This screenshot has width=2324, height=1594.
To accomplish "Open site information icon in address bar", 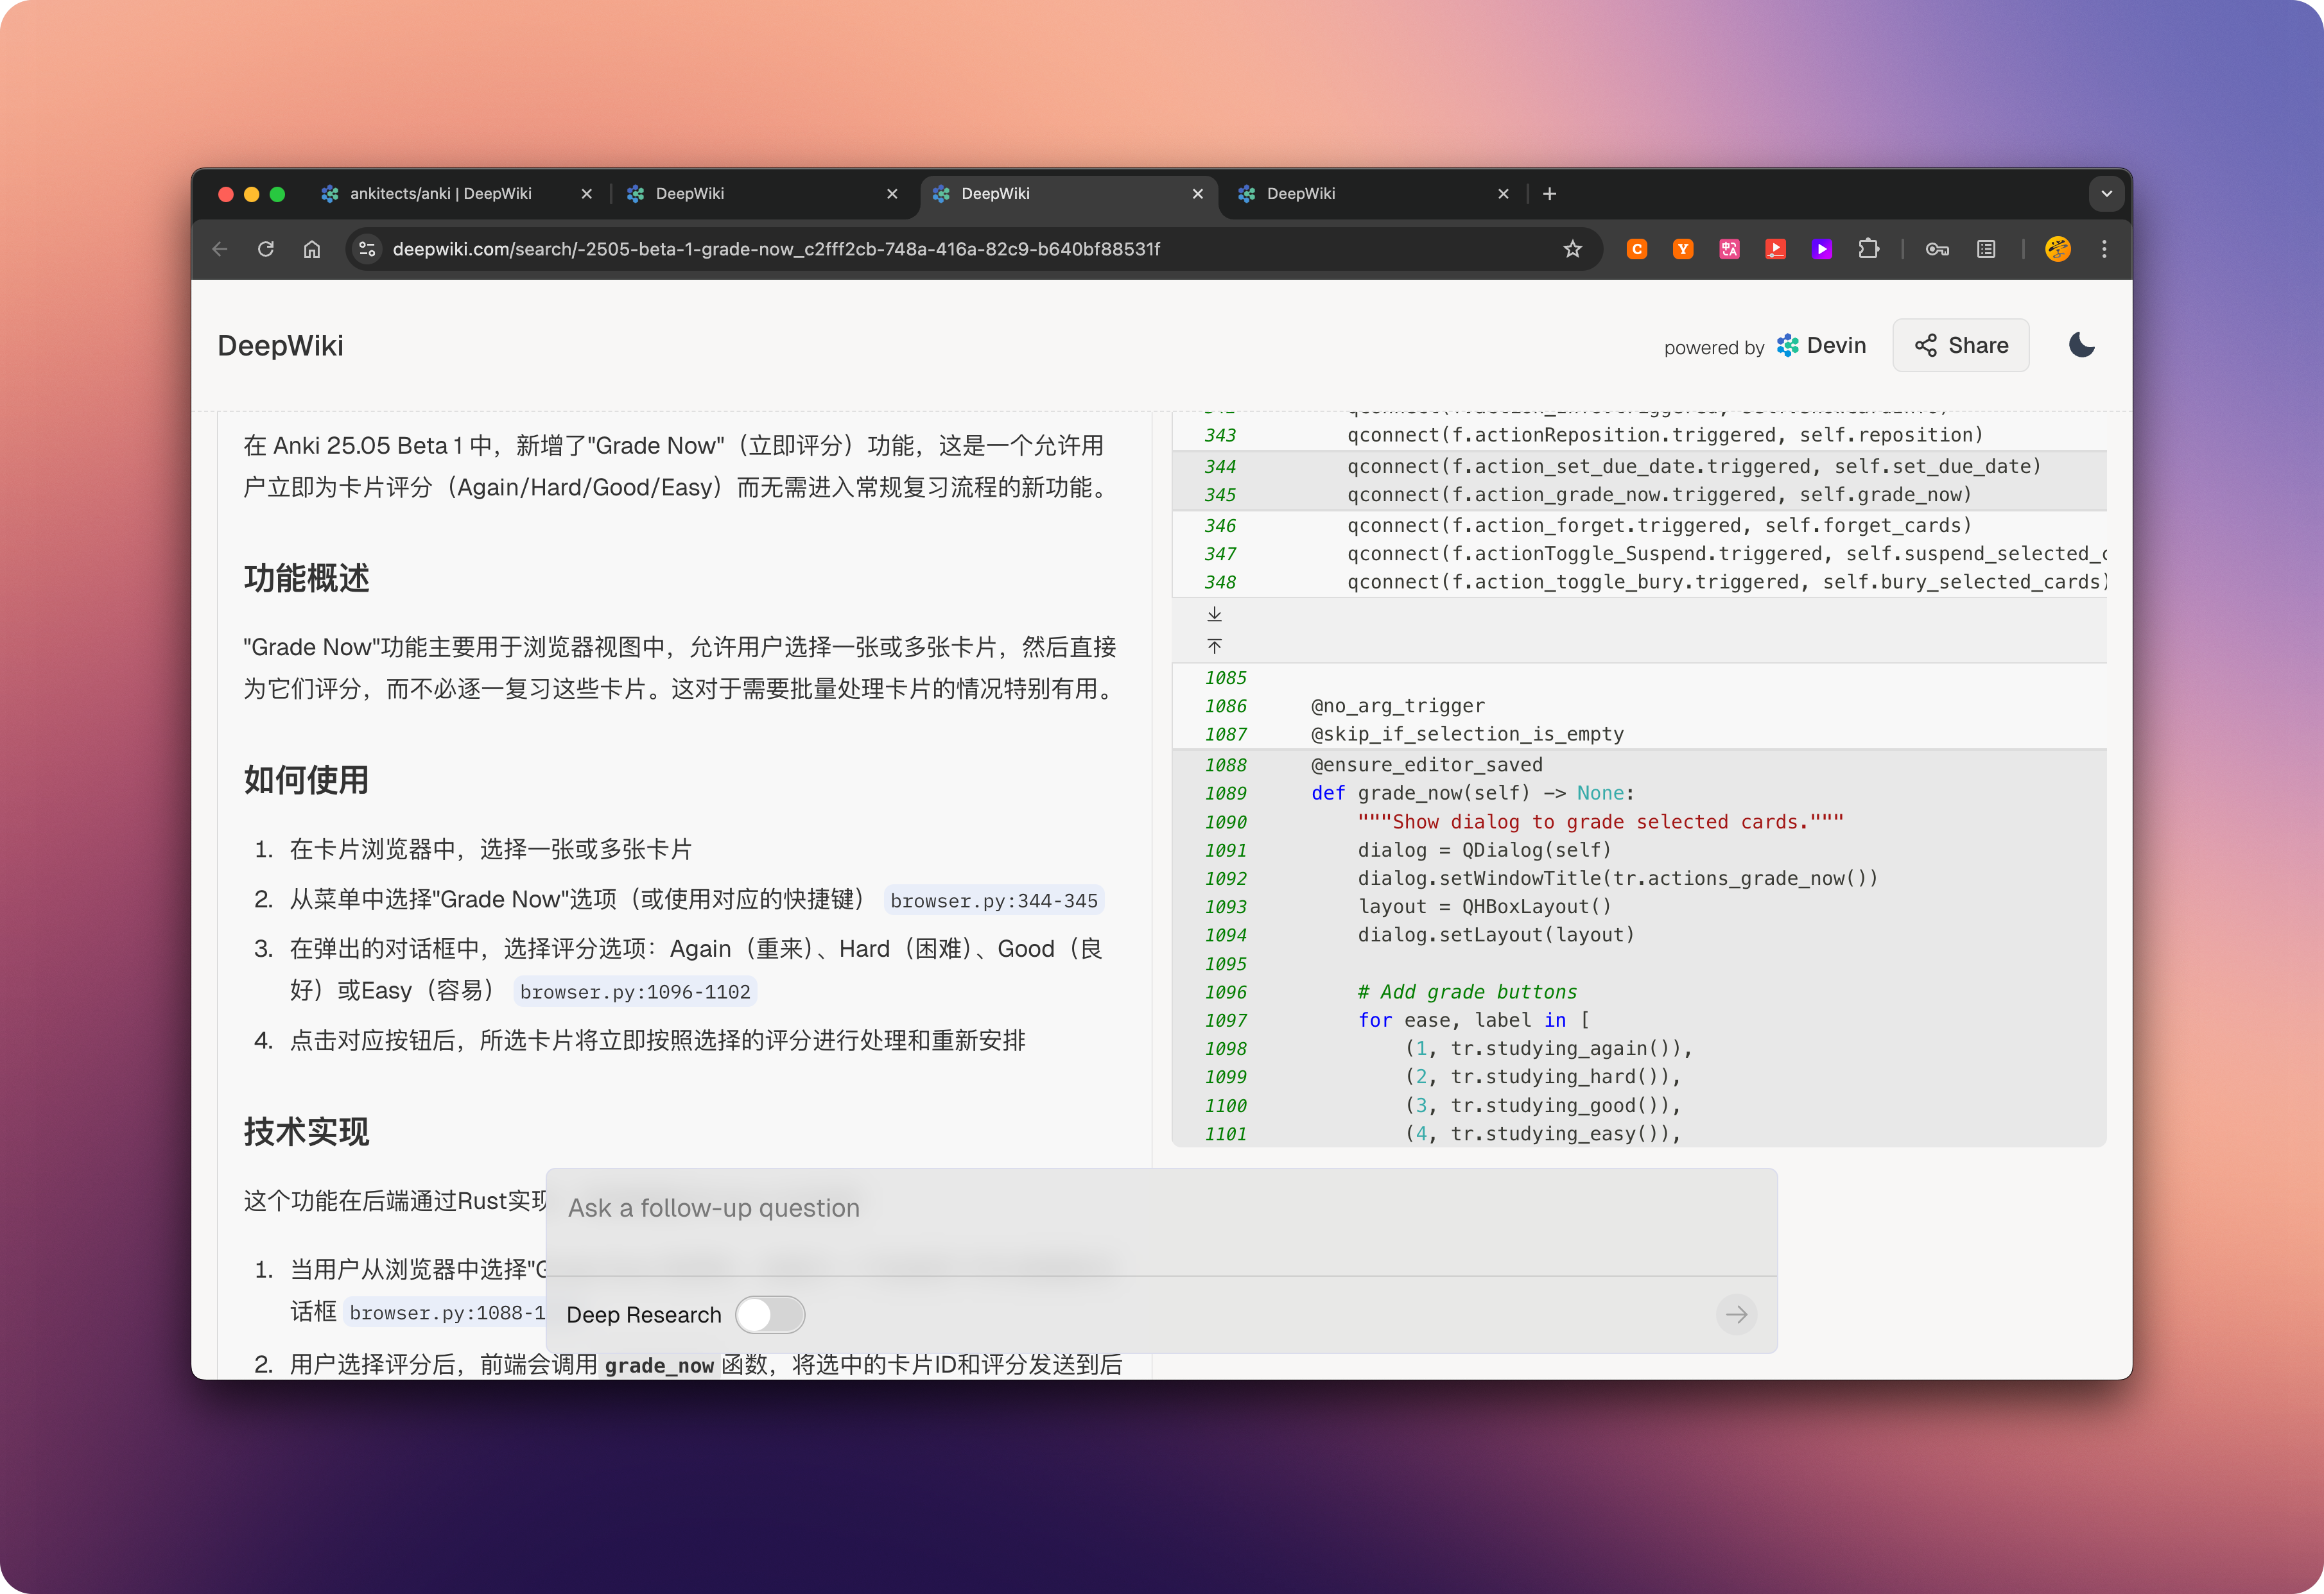I will click(x=367, y=249).
